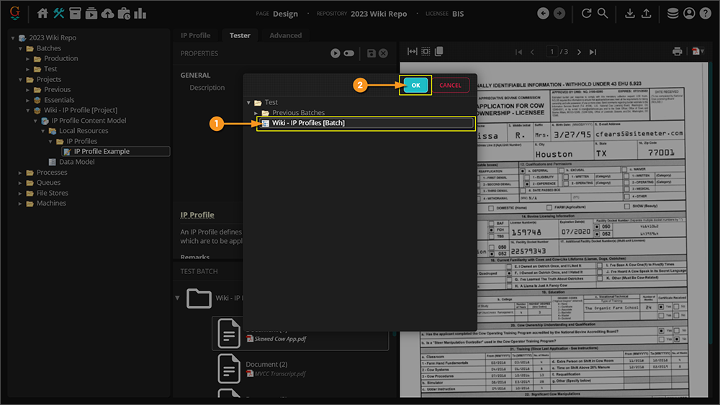Refresh the page using the reload icon
Viewport: 720px width, 405px height.
pos(586,13)
